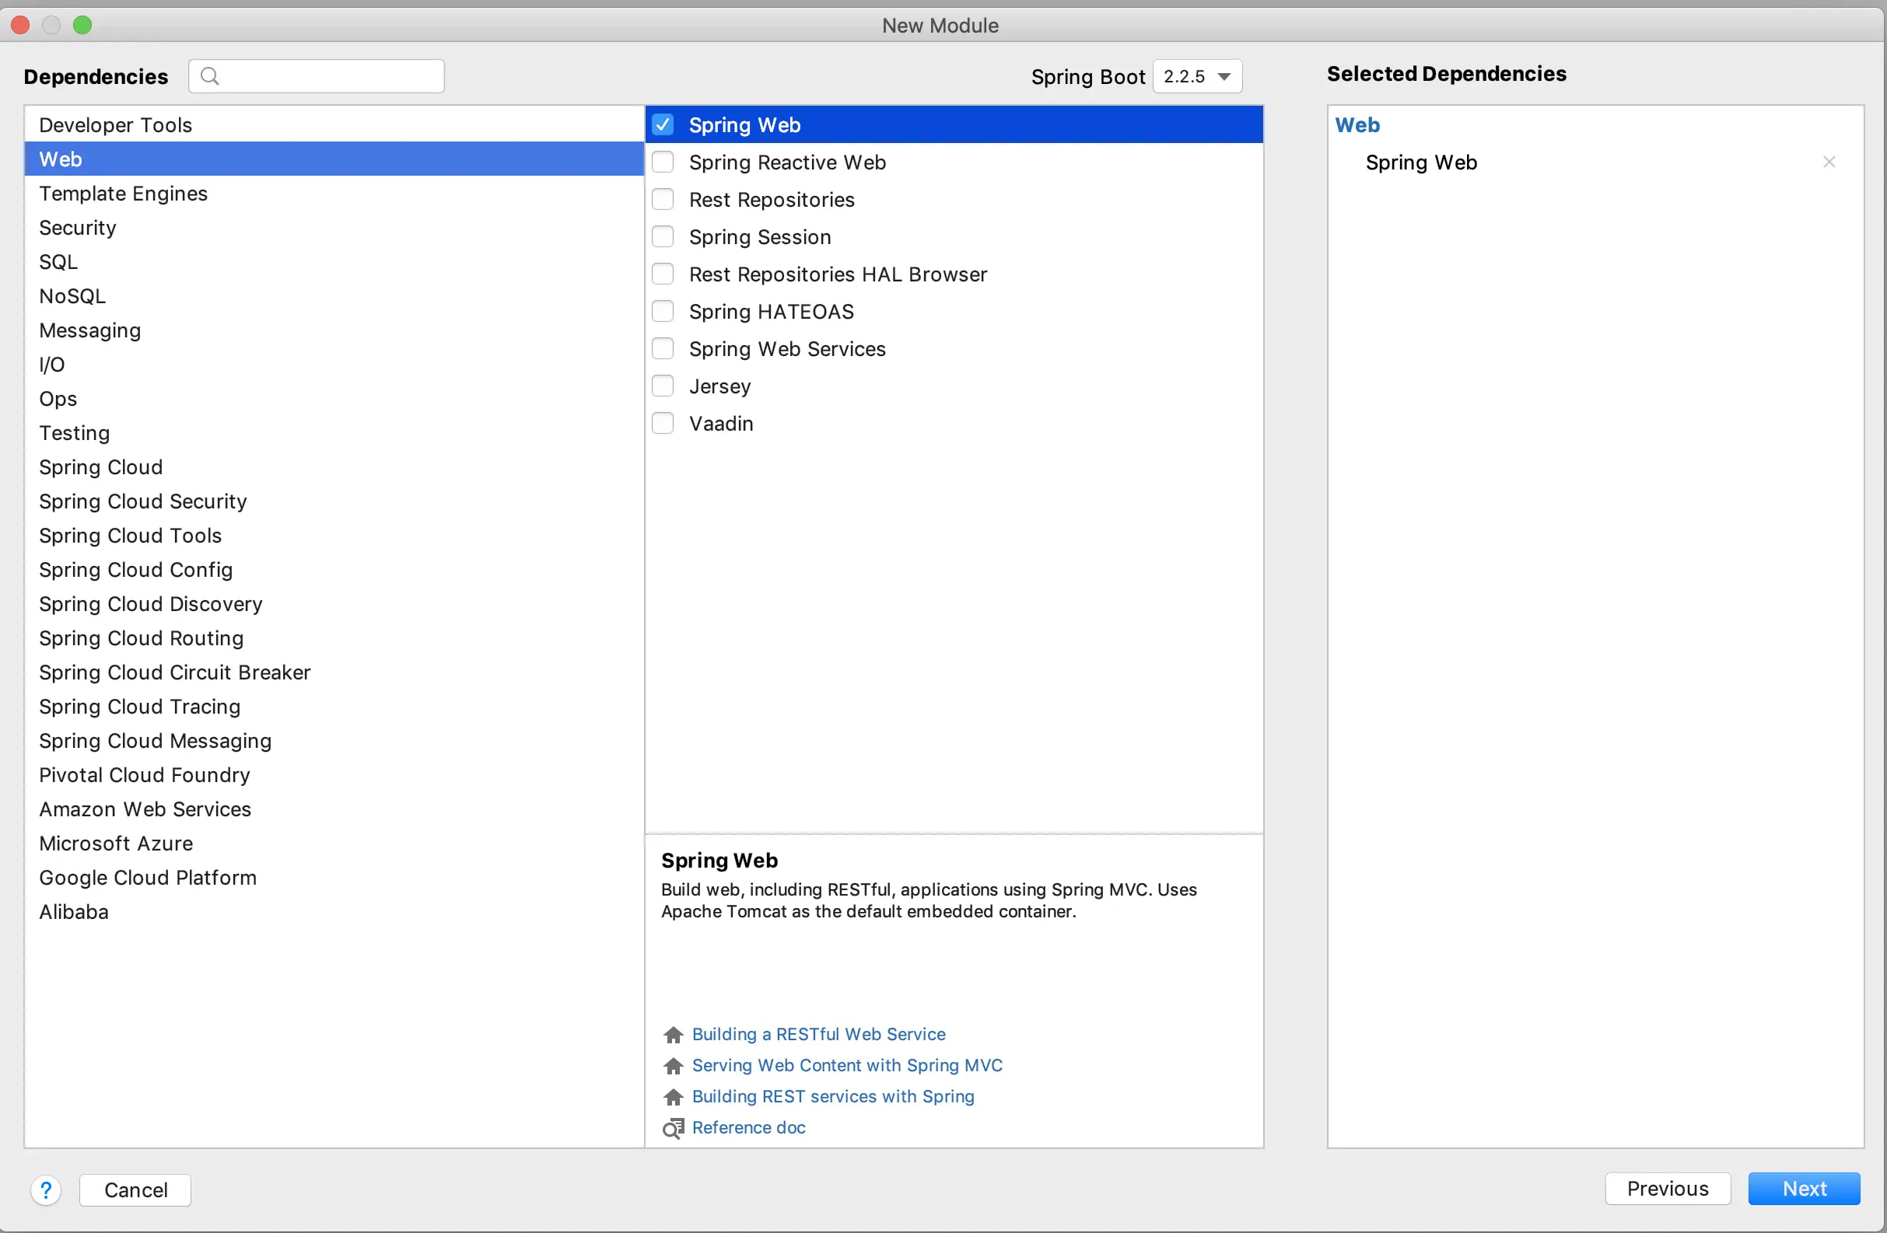Remove Spring Web via the X icon
The height and width of the screenshot is (1233, 1887).
(1829, 162)
